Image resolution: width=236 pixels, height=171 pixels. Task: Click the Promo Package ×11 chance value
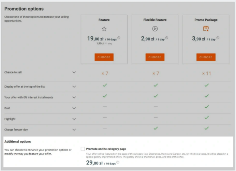point(206,74)
